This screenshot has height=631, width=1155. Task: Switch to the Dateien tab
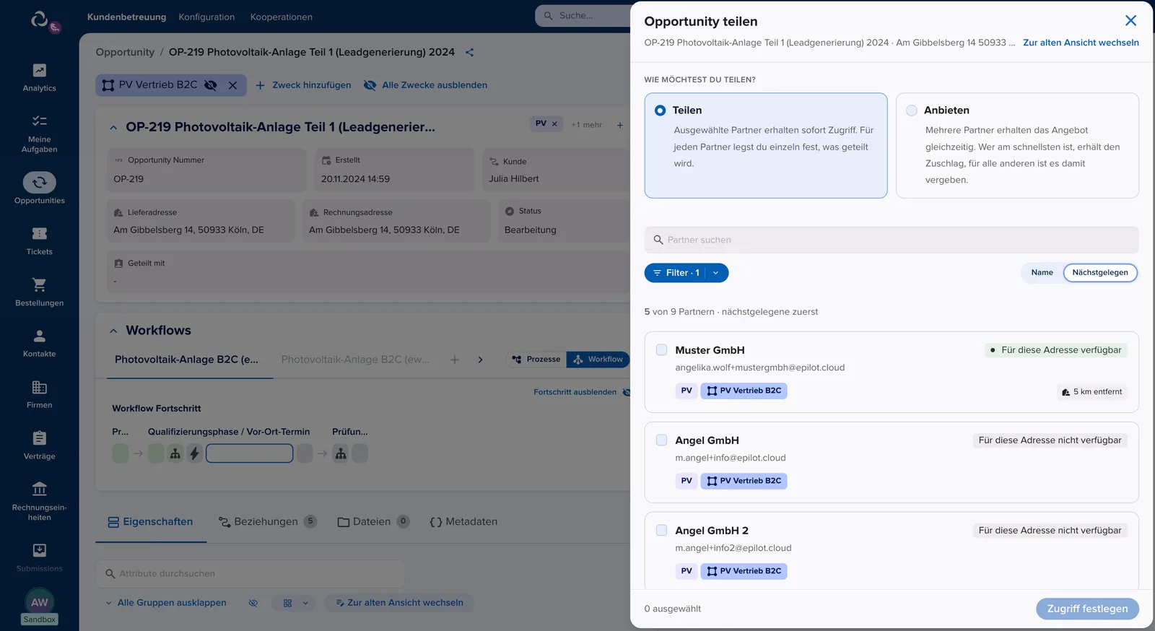(x=373, y=522)
